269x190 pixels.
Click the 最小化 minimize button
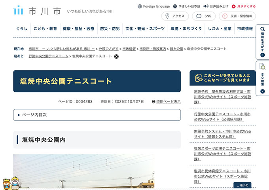pos(242,185)
